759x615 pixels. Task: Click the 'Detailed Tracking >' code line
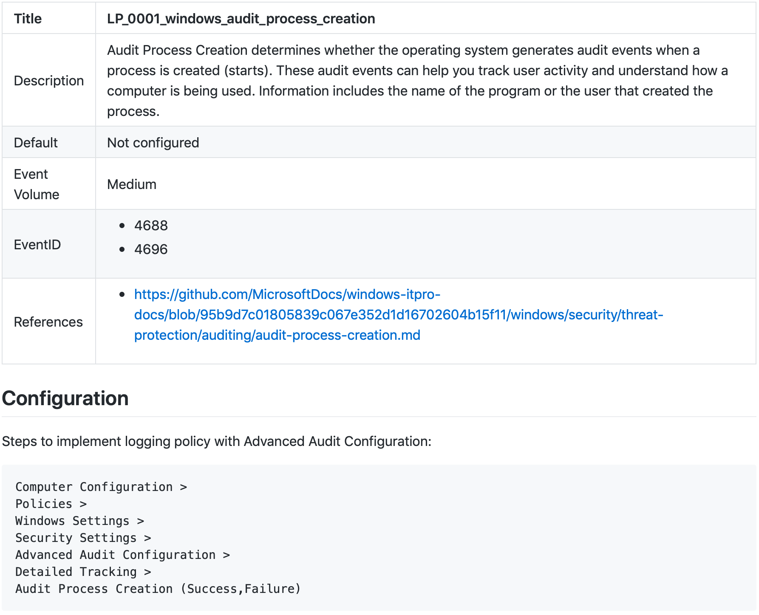[x=83, y=572]
